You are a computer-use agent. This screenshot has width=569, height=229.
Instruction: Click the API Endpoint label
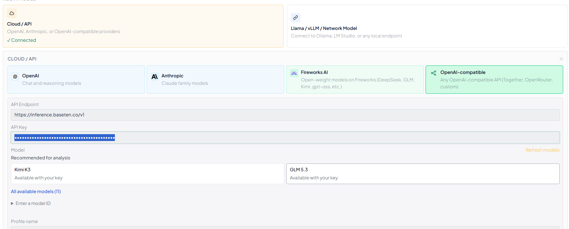[25, 105]
